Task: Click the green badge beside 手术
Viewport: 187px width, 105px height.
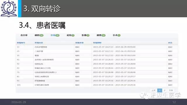Action: click(x=119, y=35)
